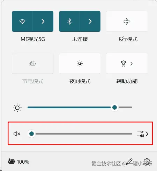Click the ME视光5G network label
Image resolution: width=157 pixels, height=171 pixels.
tap(33, 39)
